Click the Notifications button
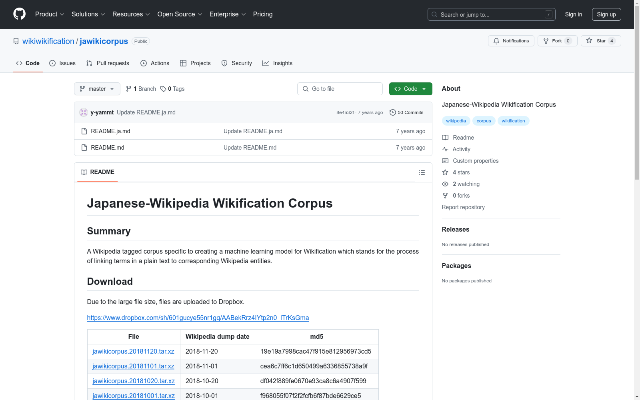640x400 pixels. point(511,41)
